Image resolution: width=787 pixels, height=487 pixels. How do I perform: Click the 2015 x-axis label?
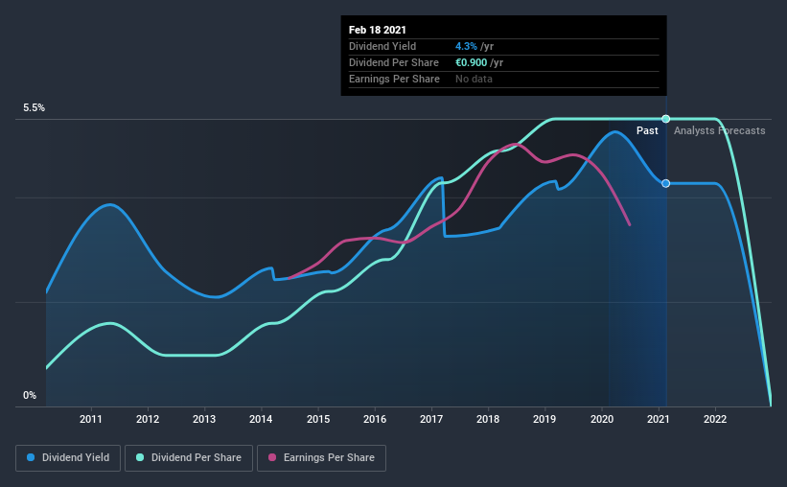(318, 419)
